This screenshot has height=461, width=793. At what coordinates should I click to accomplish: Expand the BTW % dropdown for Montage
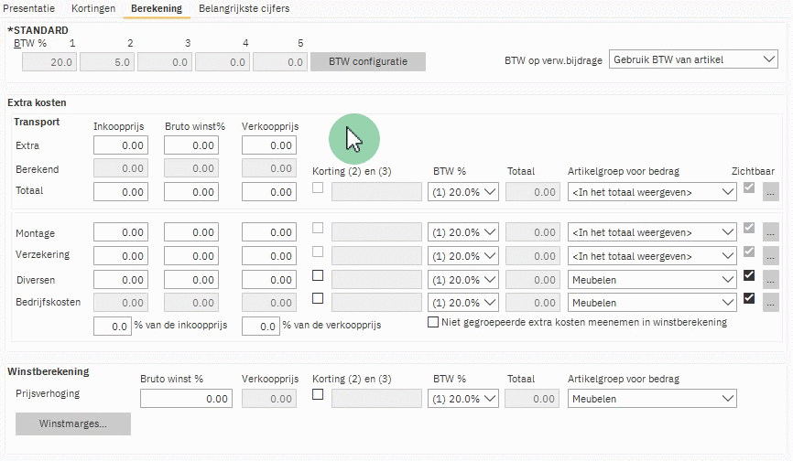(x=463, y=233)
